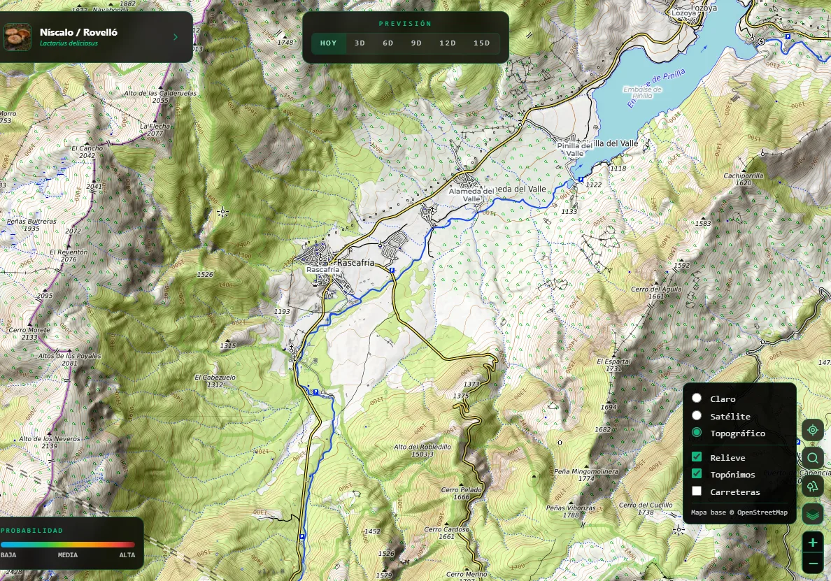Switch forecast to 9D
The height and width of the screenshot is (581, 831).
417,43
